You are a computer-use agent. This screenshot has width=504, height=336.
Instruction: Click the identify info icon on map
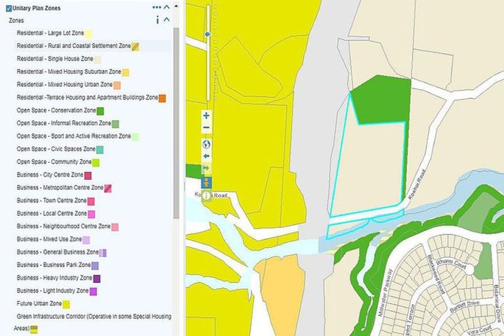(x=206, y=195)
